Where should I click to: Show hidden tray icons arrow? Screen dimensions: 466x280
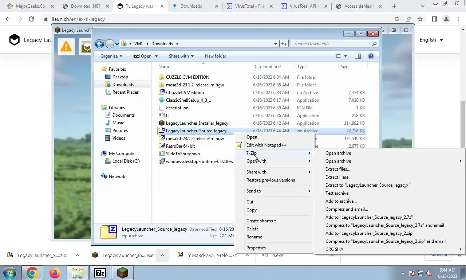coord(403,273)
